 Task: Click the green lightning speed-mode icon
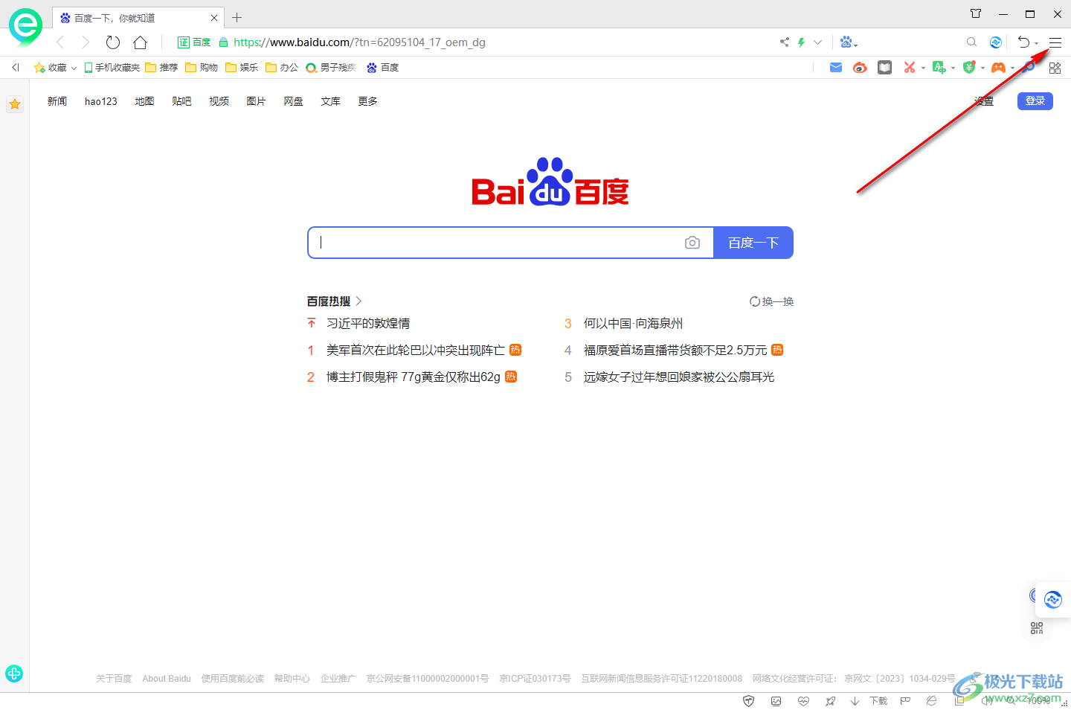click(801, 42)
